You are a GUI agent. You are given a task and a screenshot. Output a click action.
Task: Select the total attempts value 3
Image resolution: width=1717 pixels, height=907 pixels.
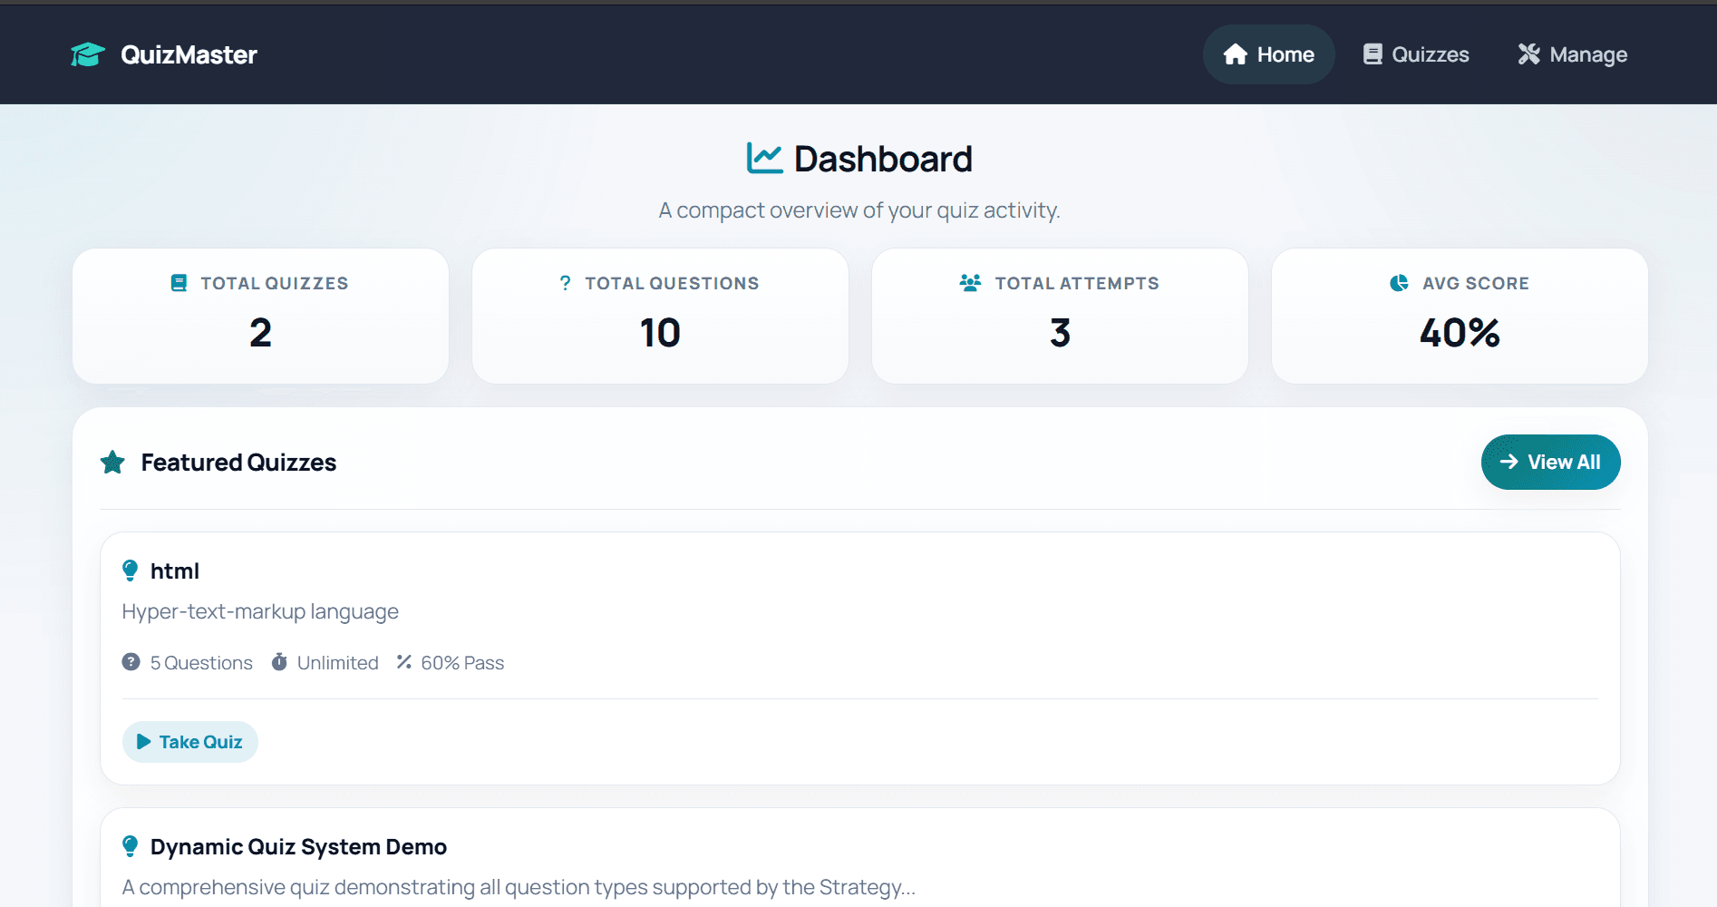[1060, 333]
